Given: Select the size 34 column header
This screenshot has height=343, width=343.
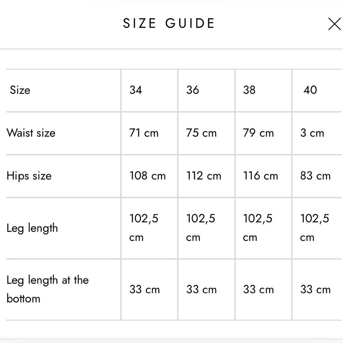Looking at the screenshot, I should (136, 90).
